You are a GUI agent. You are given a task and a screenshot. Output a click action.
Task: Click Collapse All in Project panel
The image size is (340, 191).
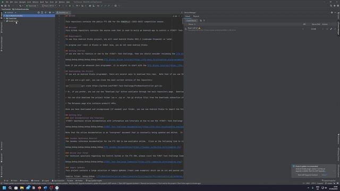click(46, 13)
